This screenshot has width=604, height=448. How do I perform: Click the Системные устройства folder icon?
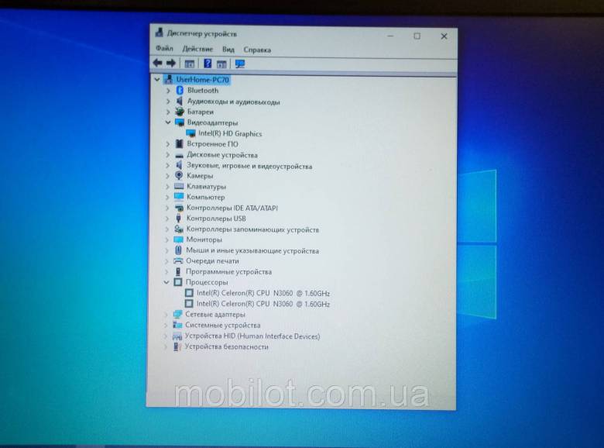(177, 325)
